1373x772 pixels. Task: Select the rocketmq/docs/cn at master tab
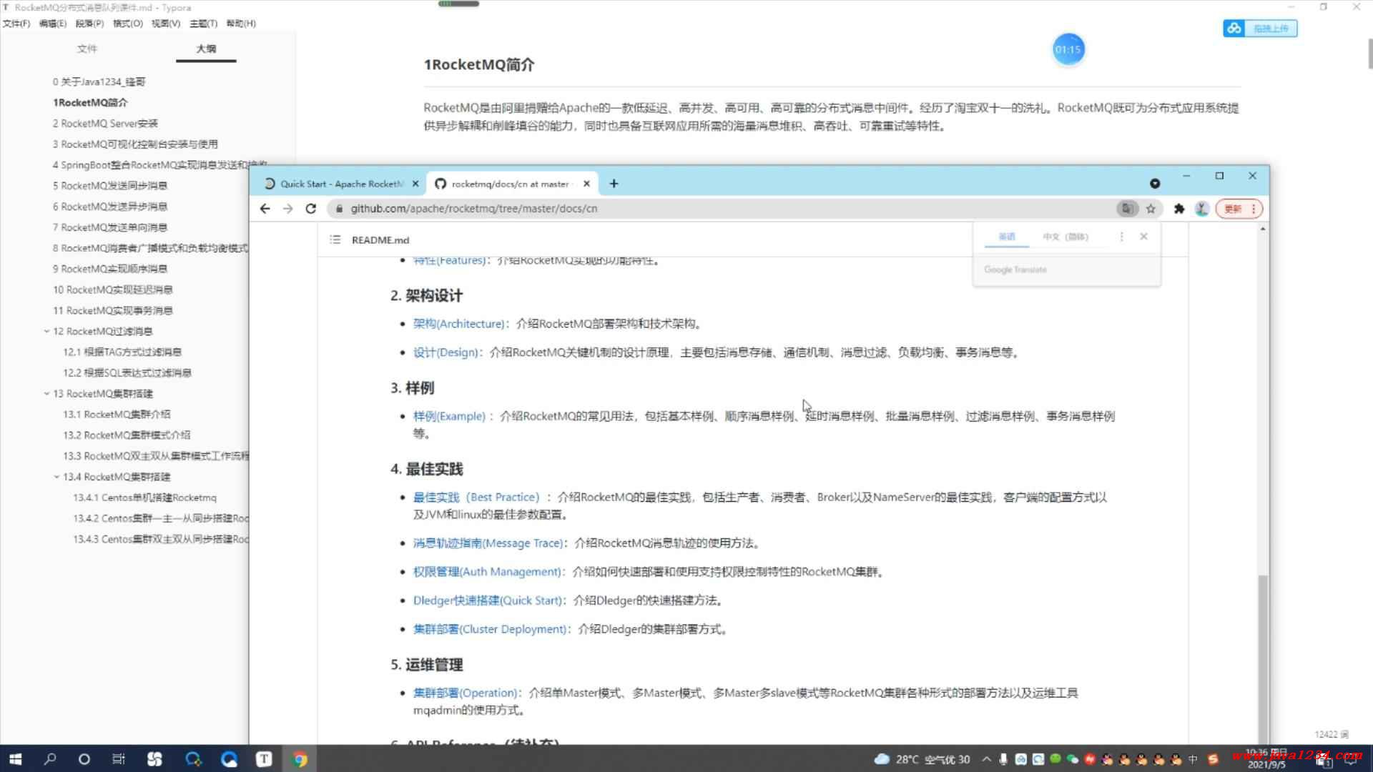click(x=510, y=184)
